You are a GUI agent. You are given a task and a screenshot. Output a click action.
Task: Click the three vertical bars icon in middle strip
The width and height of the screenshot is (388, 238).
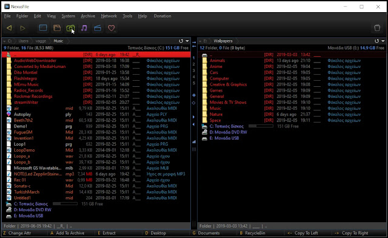click(x=194, y=149)
